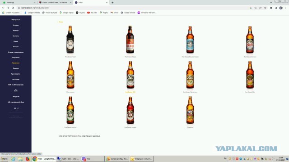The height and width of the screenshot is (162, 289).
Task: Open the extensions puzzle icon
Action: [x=271, y=8]
